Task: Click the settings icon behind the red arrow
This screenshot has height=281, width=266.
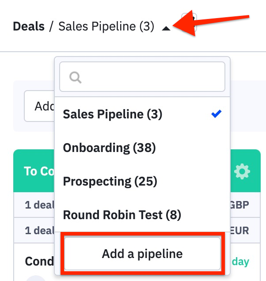Action: click(x=189, y=23)
